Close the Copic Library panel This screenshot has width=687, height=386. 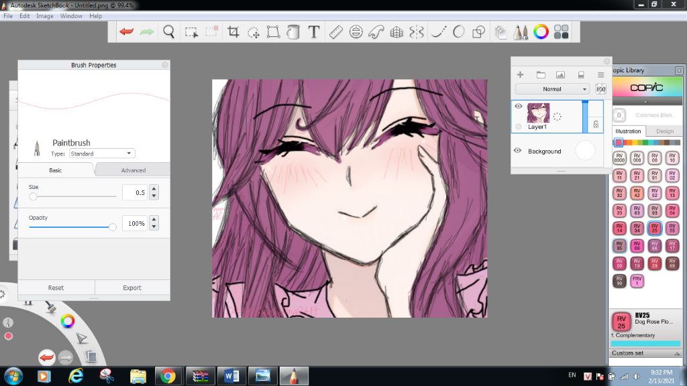click(x=679, y=70)
